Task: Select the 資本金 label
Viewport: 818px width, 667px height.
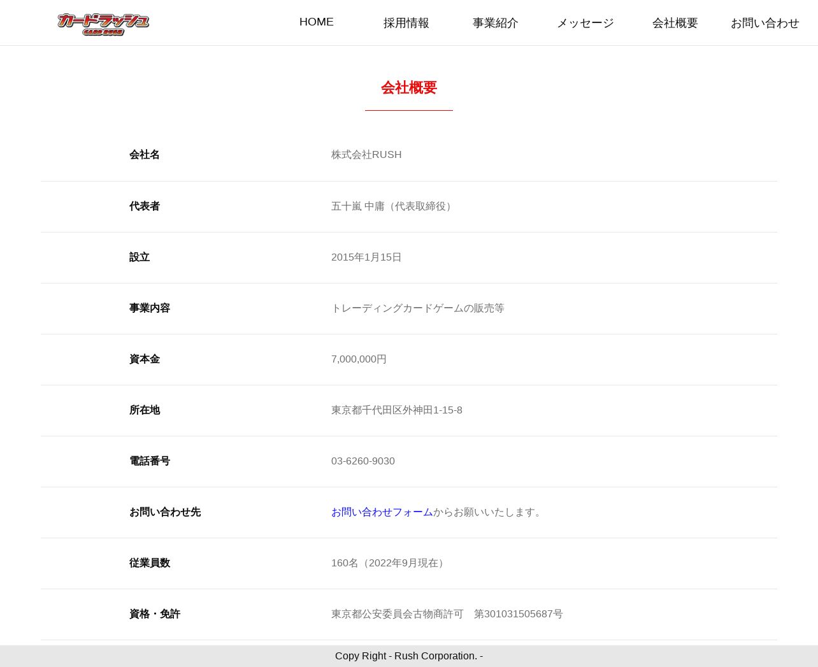Action: (145, 359)
